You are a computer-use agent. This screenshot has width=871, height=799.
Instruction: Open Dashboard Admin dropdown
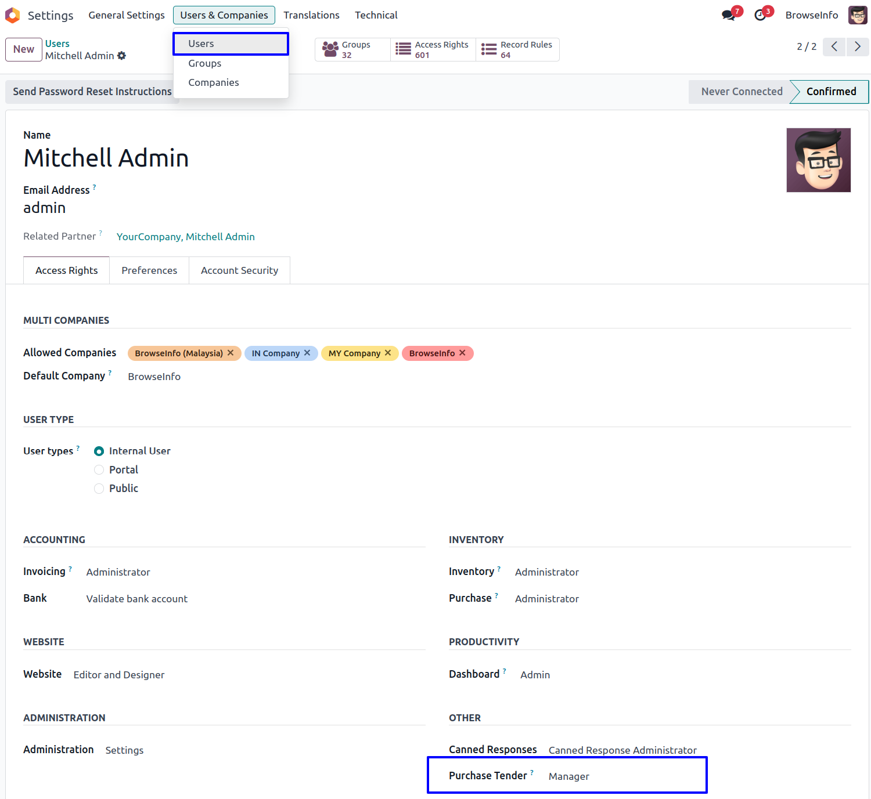click(x=535, y=675)
